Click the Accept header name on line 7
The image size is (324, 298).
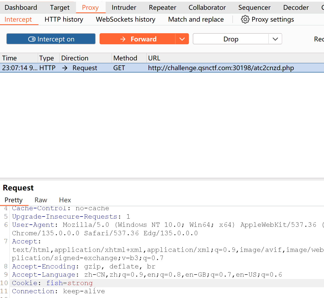pyautogui.click(x=25, y=241)
